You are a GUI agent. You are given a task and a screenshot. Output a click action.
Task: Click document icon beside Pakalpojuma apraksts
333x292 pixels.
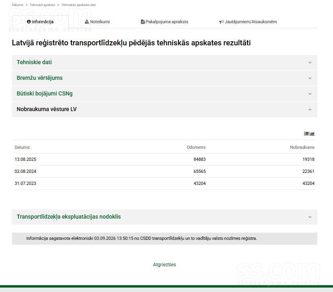(x=143, y=22)
